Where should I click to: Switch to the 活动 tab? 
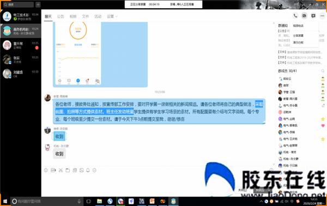[98, 16]
